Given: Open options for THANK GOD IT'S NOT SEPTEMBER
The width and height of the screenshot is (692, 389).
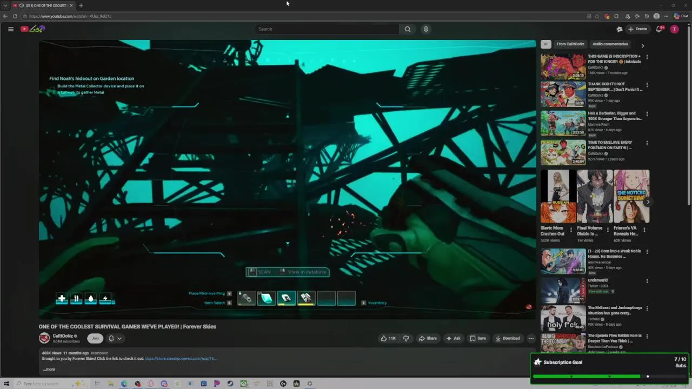Looking at the screenshot, I should click(647, 85).
